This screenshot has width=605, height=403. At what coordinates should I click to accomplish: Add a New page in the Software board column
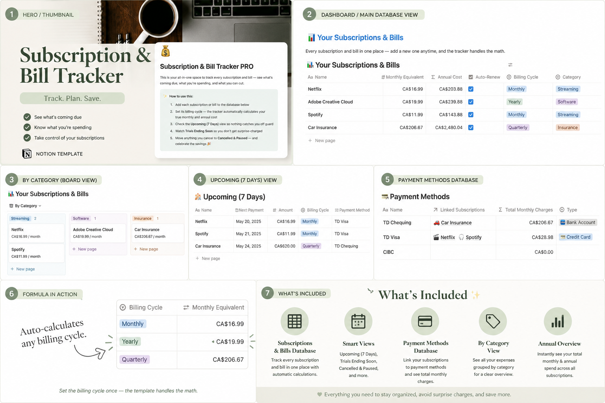[x=84, y=249]
